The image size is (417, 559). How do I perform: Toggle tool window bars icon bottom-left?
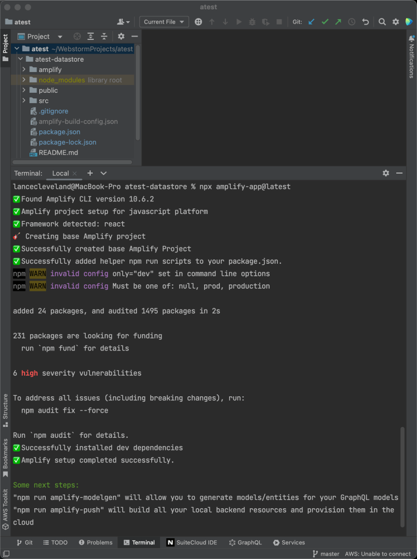point(5,554)
